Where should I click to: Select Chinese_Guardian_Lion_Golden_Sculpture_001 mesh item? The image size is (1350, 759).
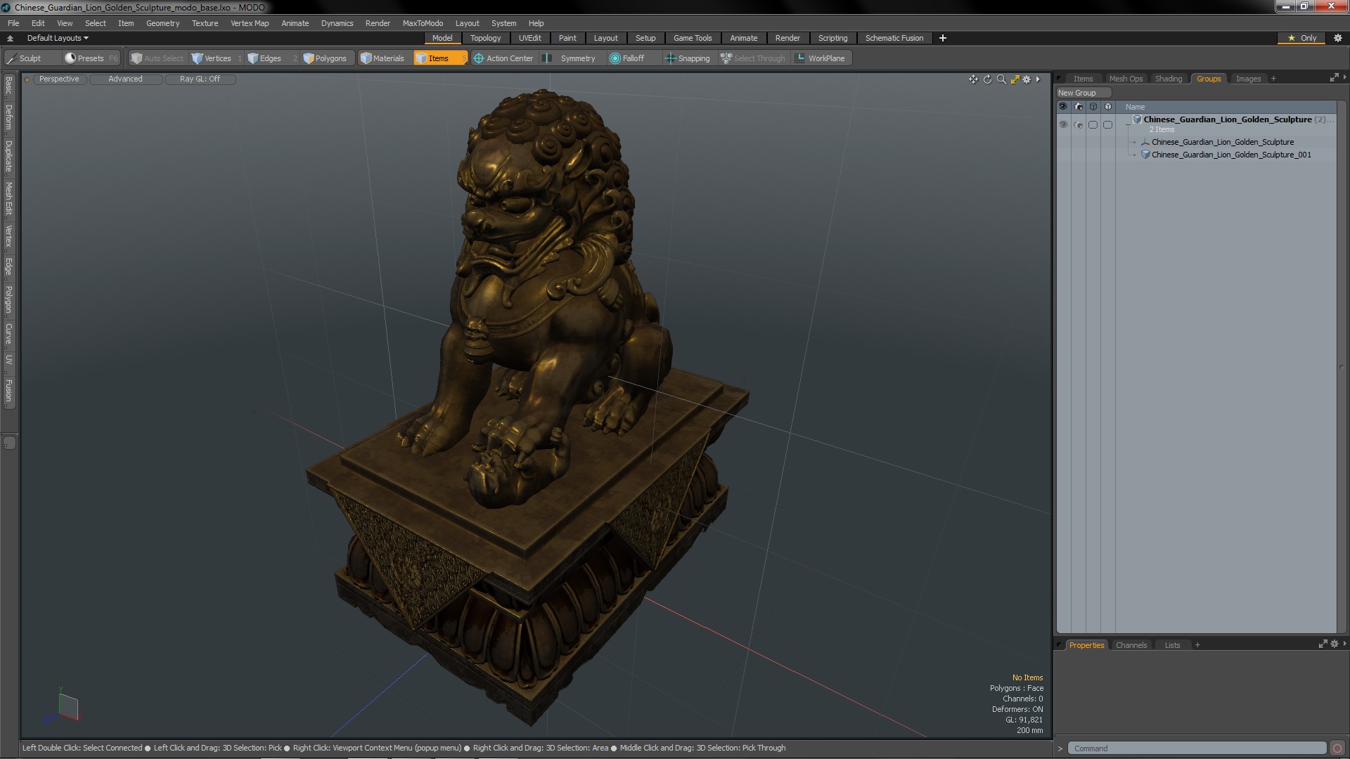click(x=1230, y=155)
